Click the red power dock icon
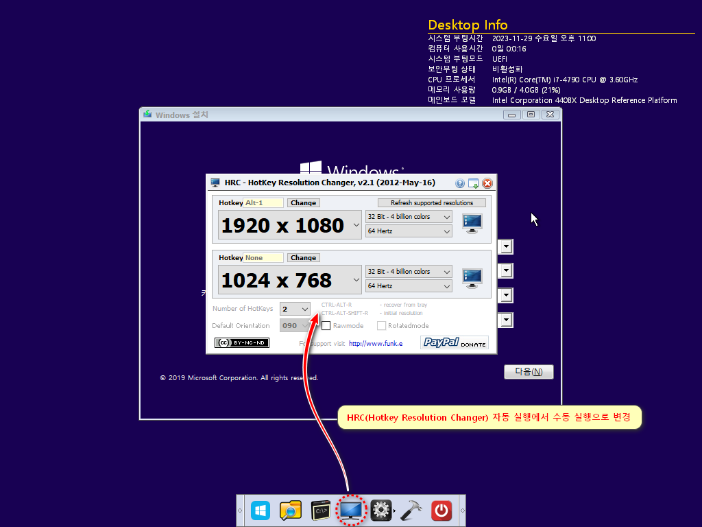702x527 pixels. pyautogui.click(x=441, y=511)
